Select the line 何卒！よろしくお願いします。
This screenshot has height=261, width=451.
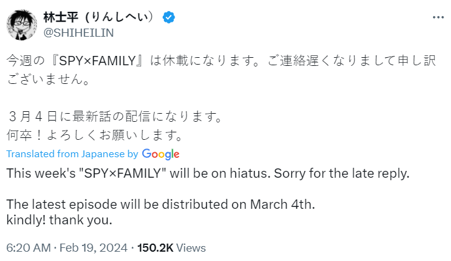[95, 135]
